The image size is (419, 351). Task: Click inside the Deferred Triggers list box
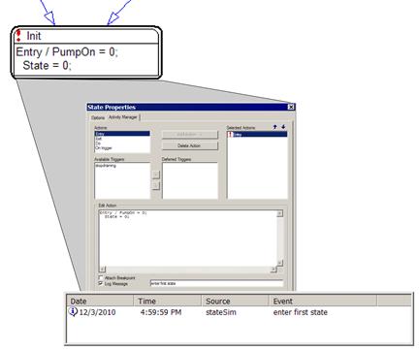190,180
